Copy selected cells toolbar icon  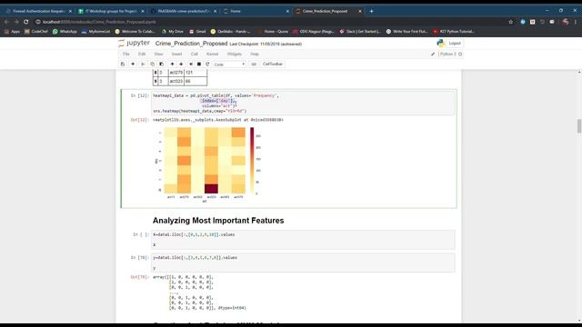click(x=152, y=64)
